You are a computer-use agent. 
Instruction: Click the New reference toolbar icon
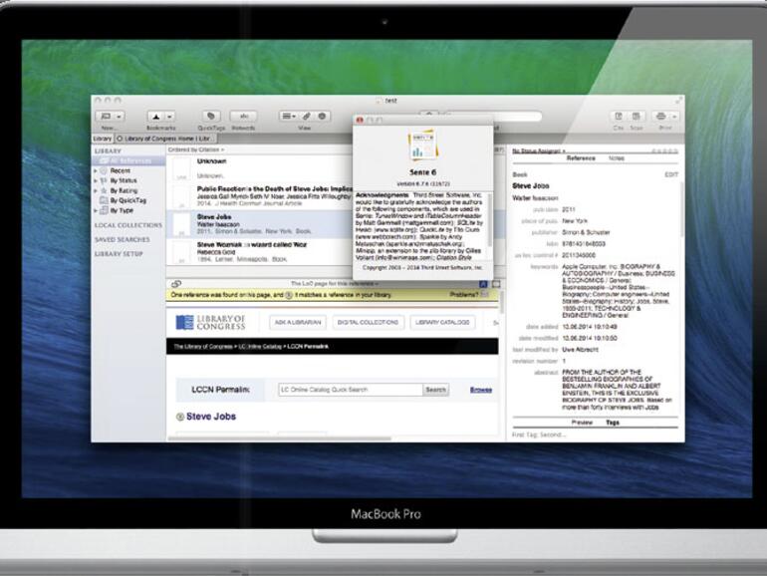pyautogui.click(x=106, y=117)
